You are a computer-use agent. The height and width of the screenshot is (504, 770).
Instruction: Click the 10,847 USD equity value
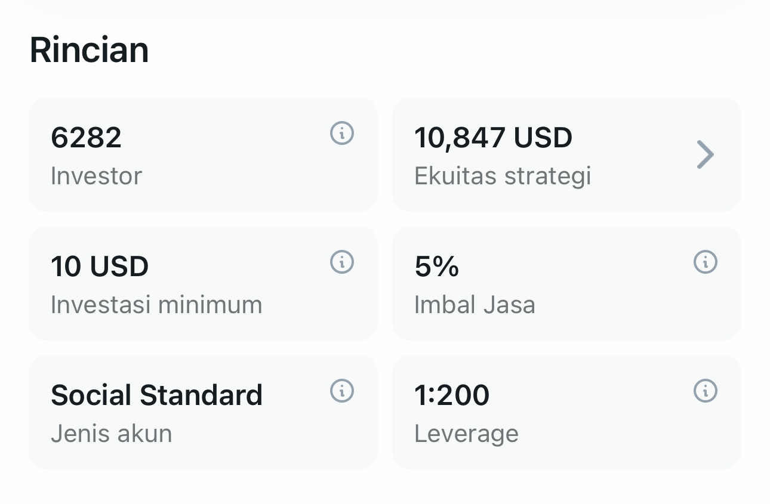493,138
